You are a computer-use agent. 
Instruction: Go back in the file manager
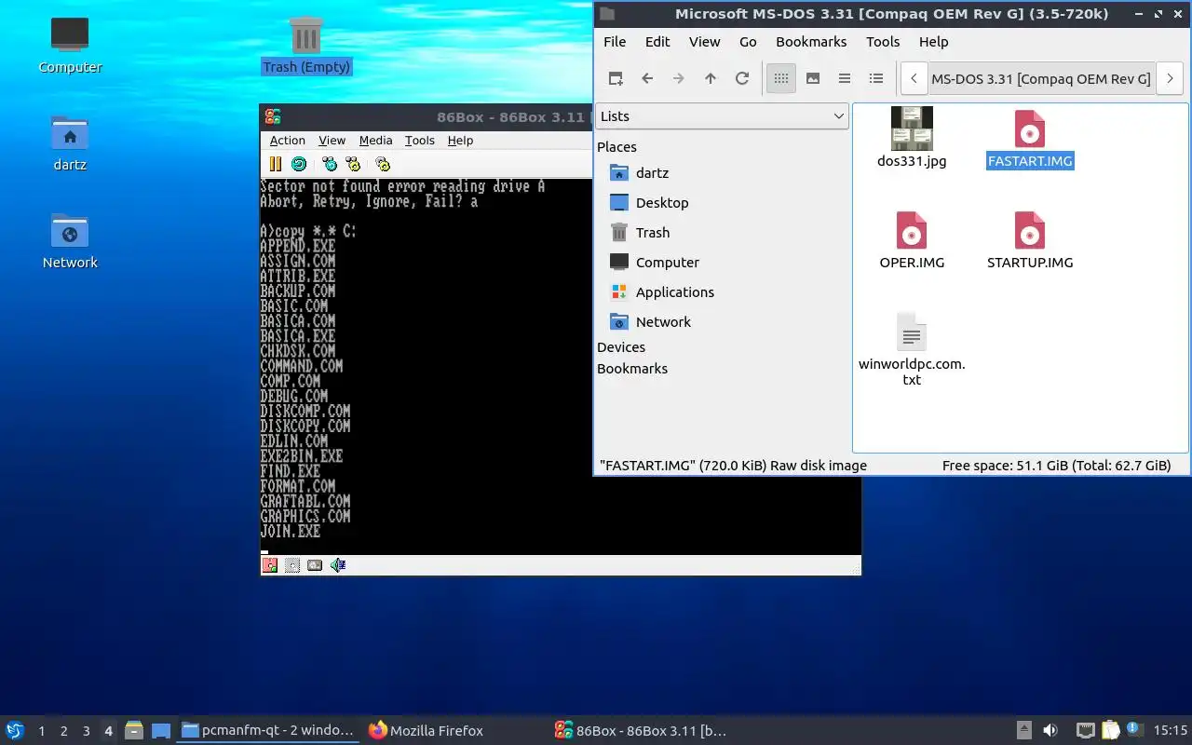coord(647,78)
